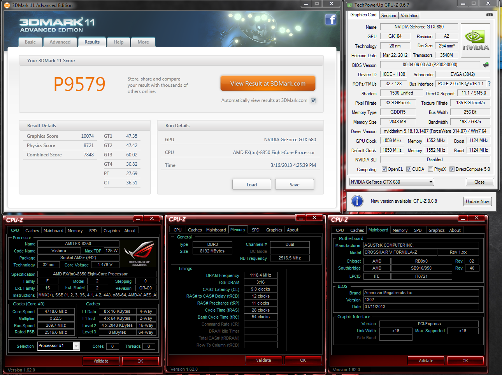Toggle the OpenCL checkbox in GPU-Z
This screenshot has width=502, height=375.
point(384,169)
